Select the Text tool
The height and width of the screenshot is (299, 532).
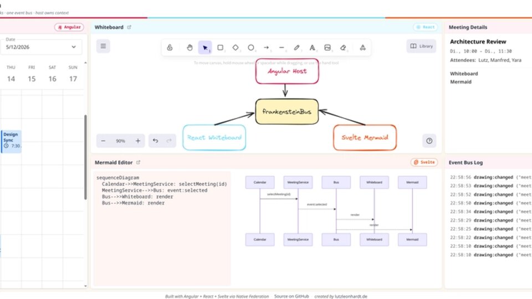[x=312, y=48]
